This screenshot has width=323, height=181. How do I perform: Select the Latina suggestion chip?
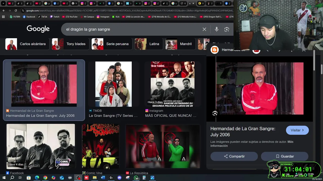148,44
